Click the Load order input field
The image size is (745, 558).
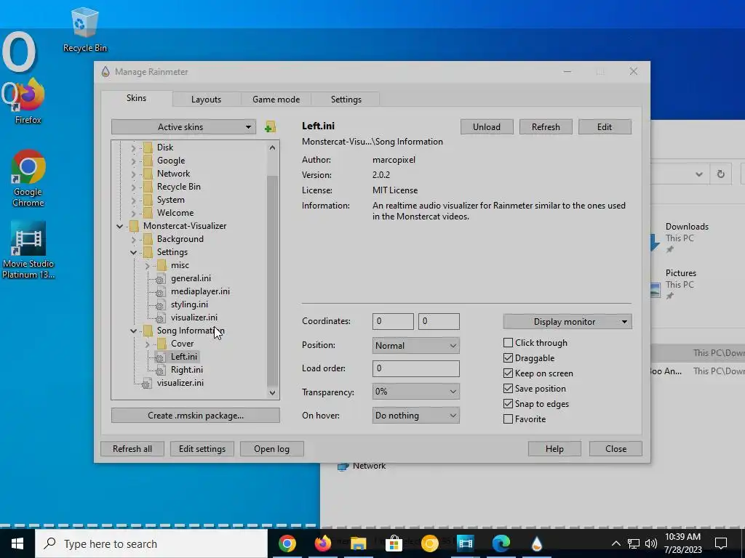point(415,368)
